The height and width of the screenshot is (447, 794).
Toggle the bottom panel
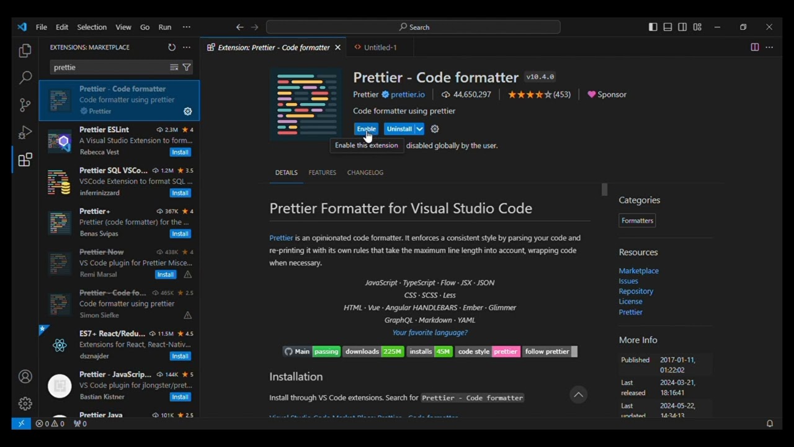[667, 27]
